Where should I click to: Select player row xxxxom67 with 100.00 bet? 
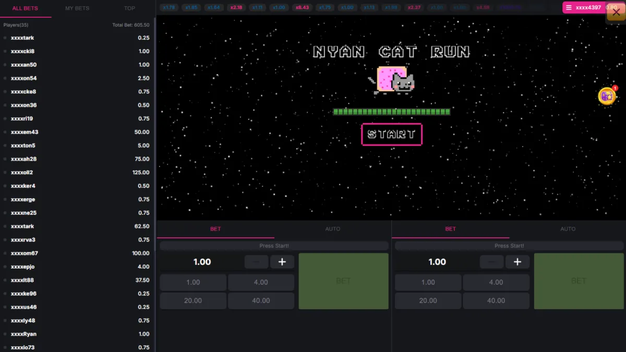[x=77, y=253]
